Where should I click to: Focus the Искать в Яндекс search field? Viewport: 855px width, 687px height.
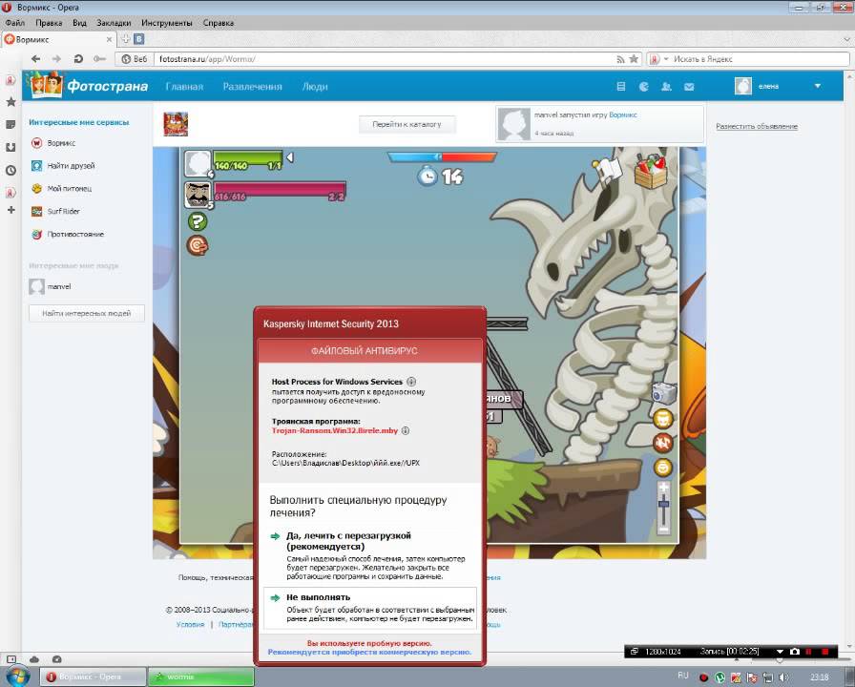759,59
